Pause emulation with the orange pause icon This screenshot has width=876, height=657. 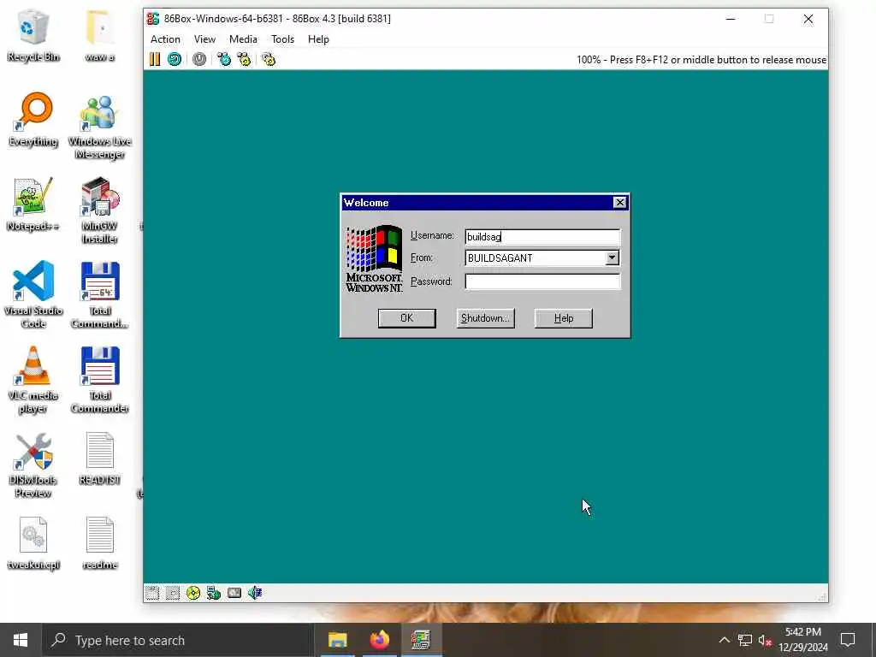(155, 59)
